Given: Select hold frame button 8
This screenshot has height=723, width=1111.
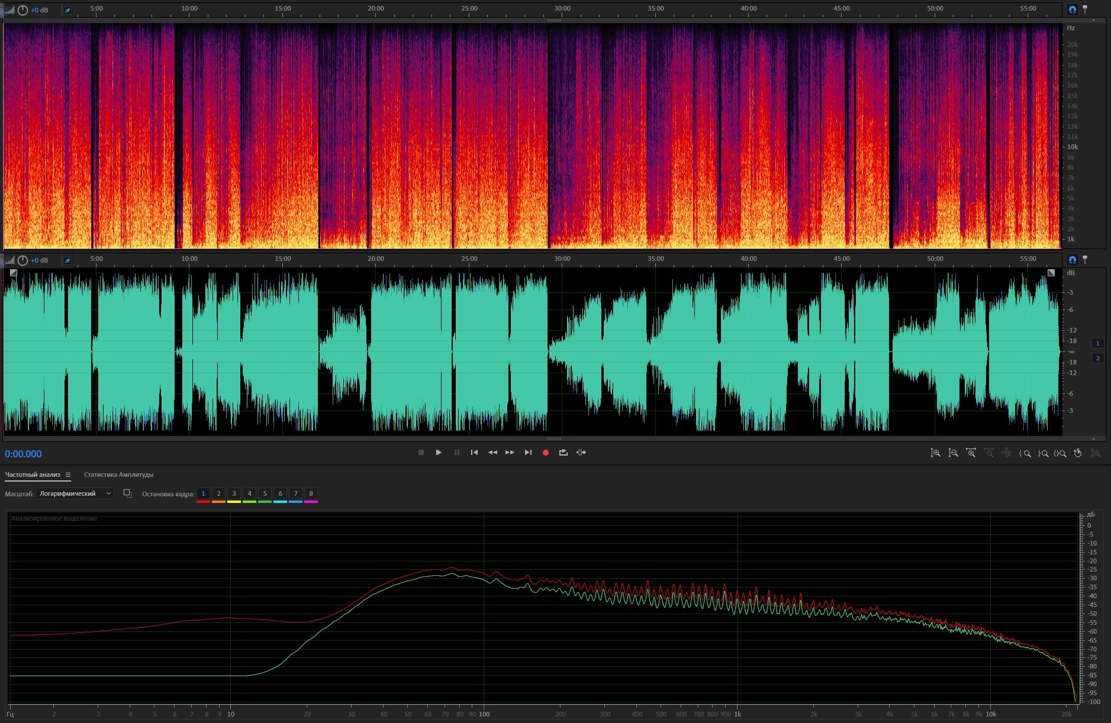Looking at the screenshot, I should pos(311,494).
